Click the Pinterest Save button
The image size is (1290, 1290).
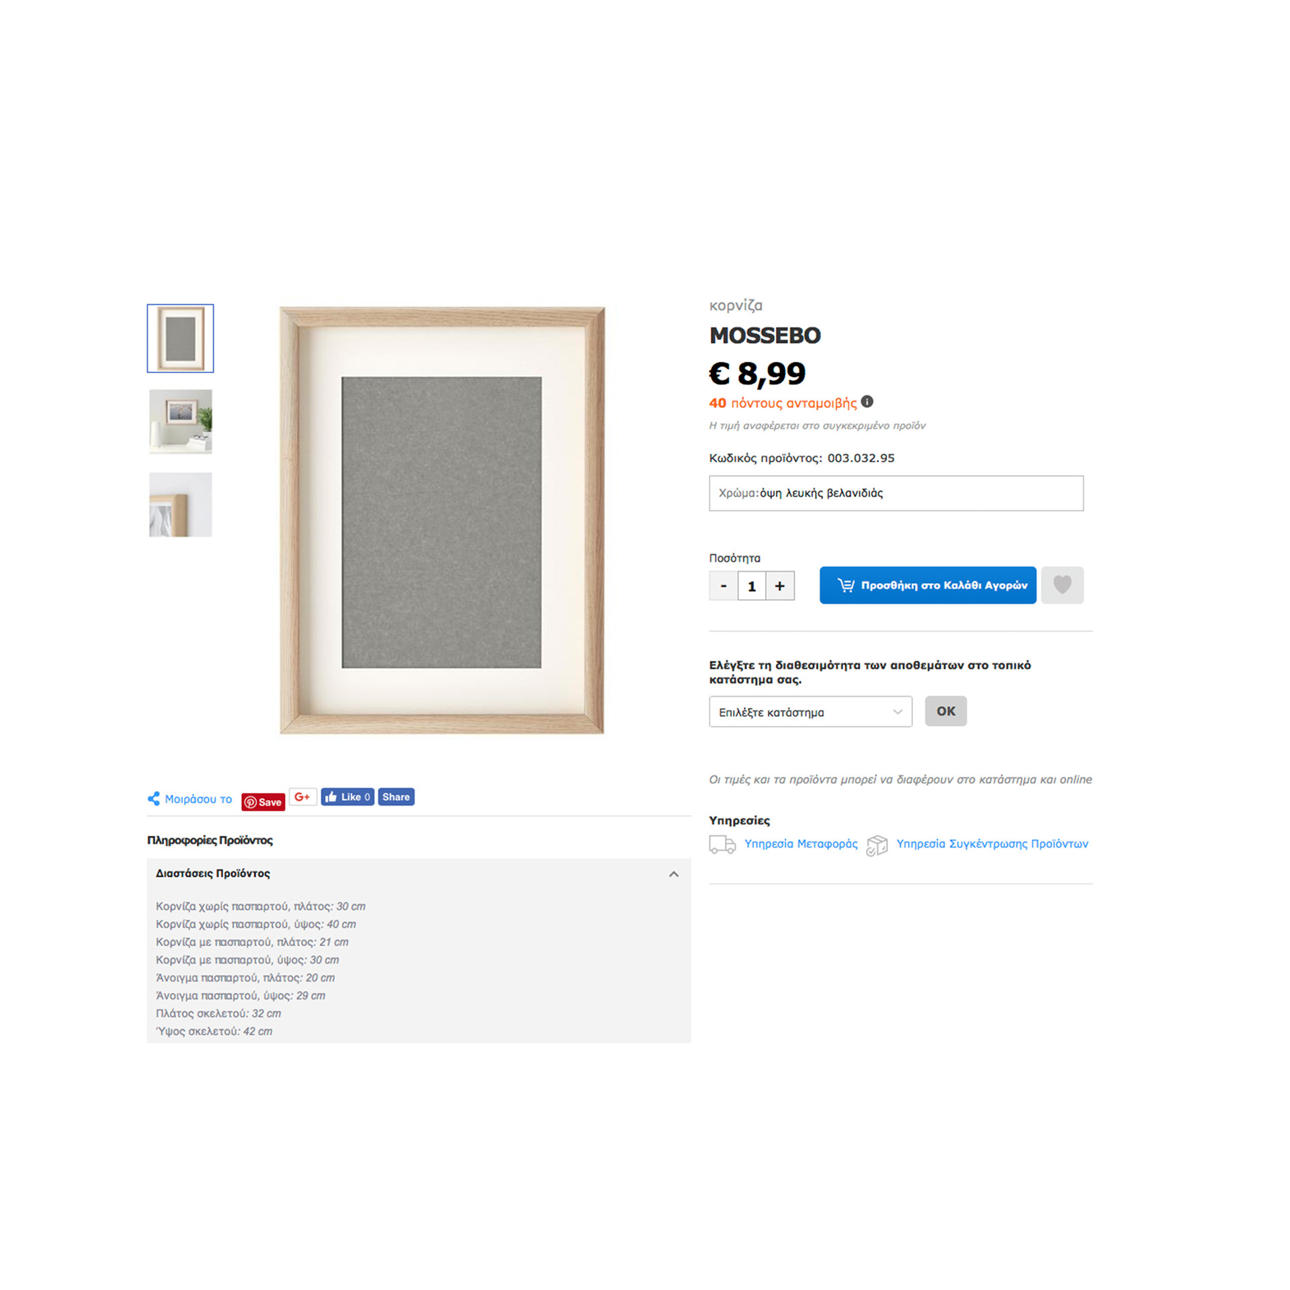coord(263,802)
